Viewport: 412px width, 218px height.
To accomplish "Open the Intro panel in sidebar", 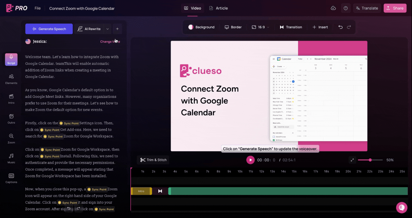I will pos(11,99).
